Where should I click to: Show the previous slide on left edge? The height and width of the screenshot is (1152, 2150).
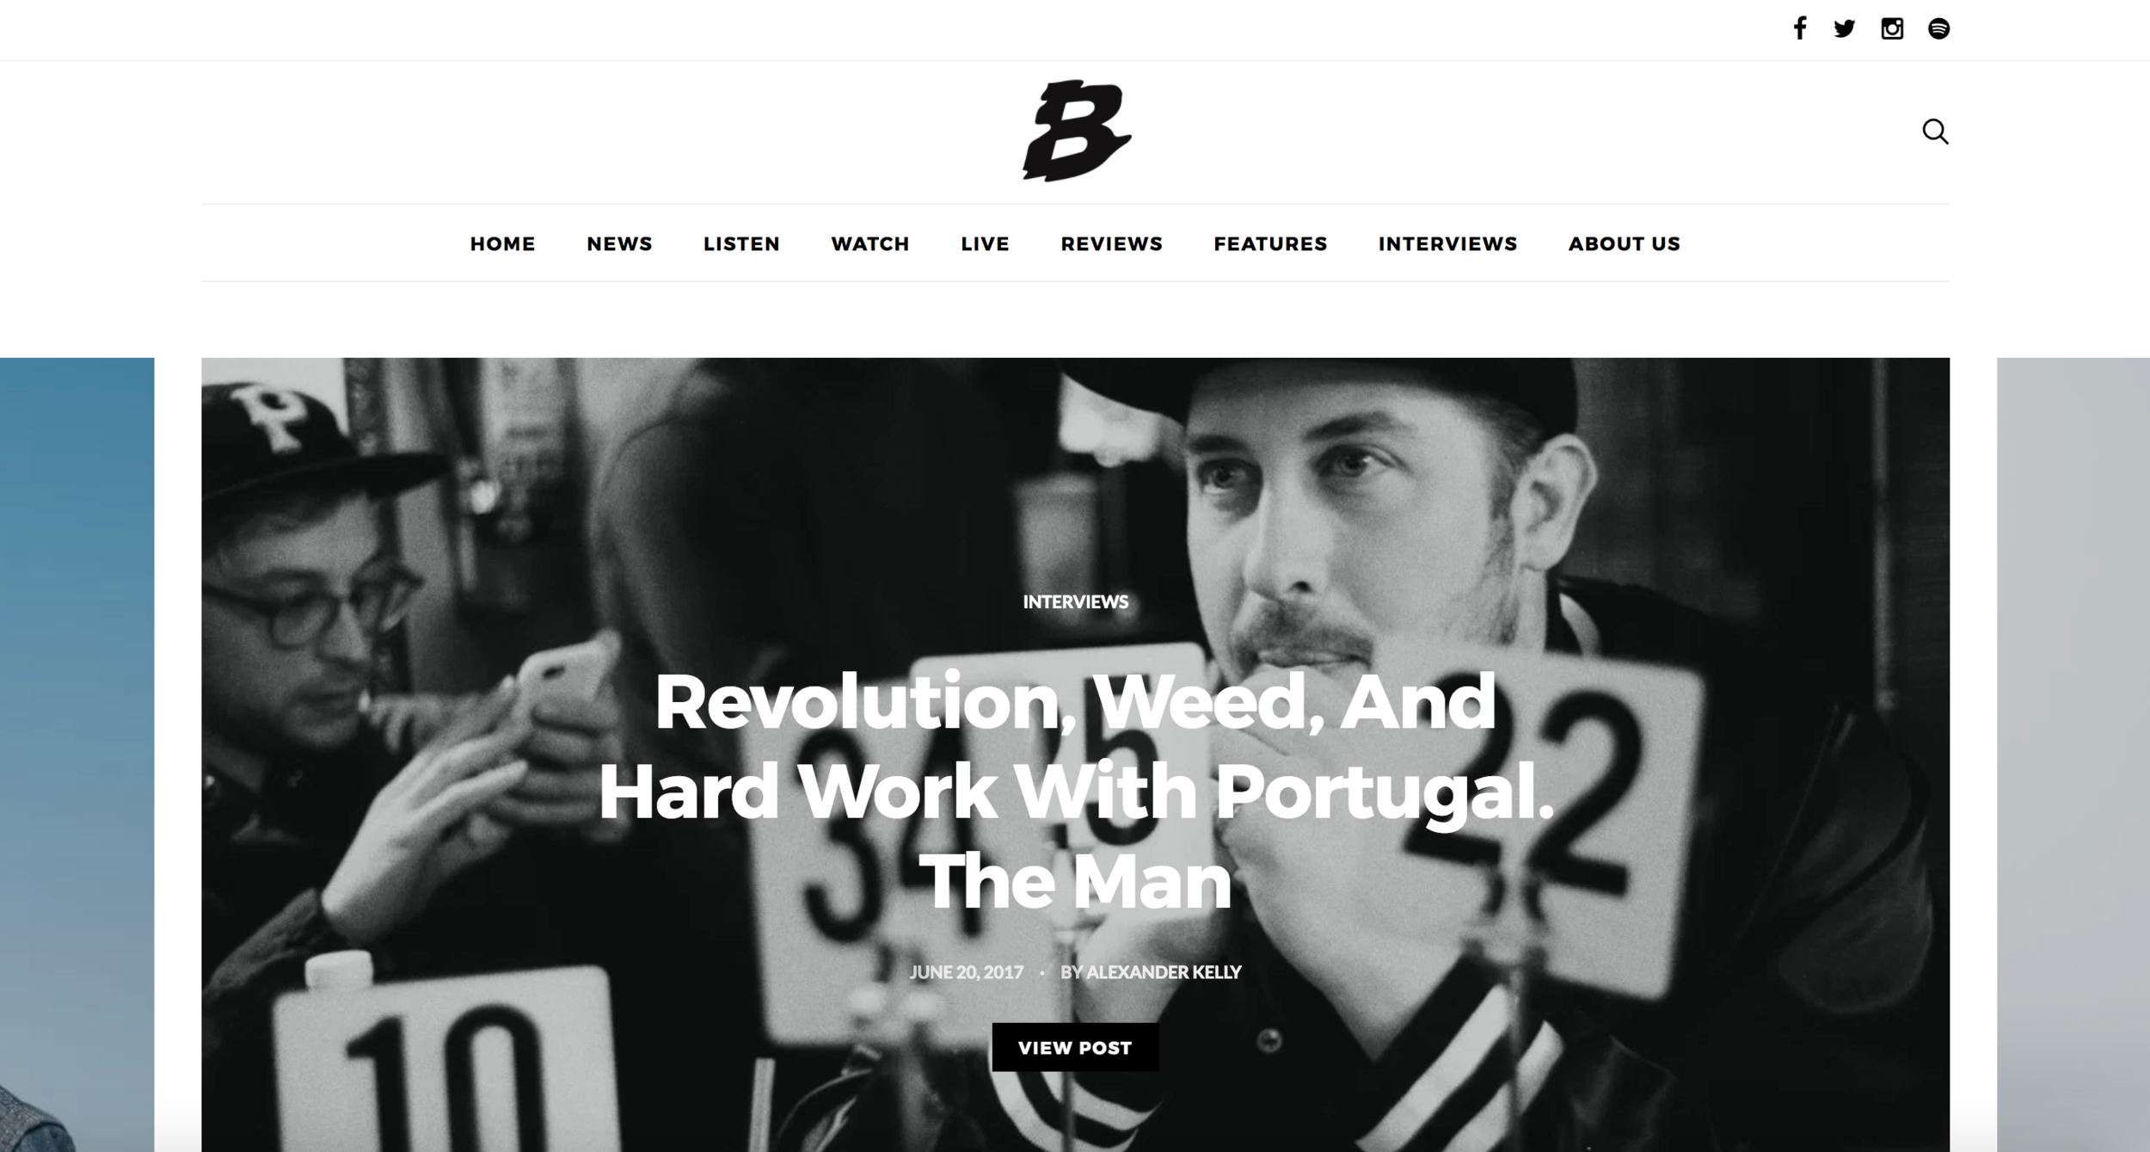point(77,755)
